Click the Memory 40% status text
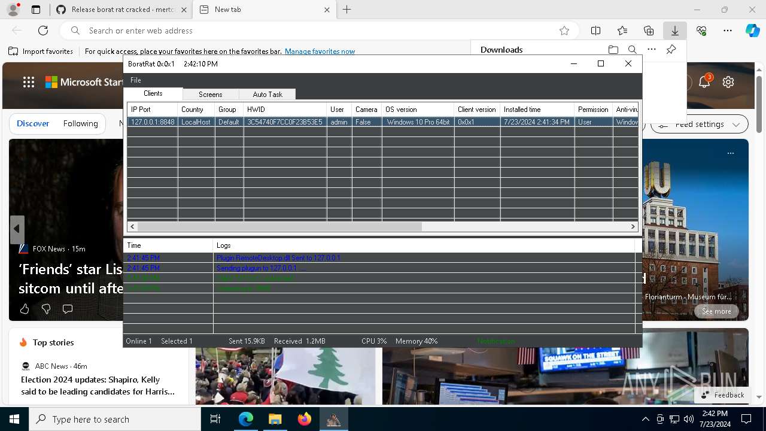The image size is (766, 431). (x=417, y=341)
